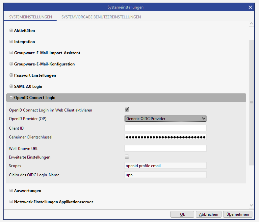Expand Netzwerk Einstellungen Applikationsserver section
This screenshot has height=222, width=259.
[11, 202]
